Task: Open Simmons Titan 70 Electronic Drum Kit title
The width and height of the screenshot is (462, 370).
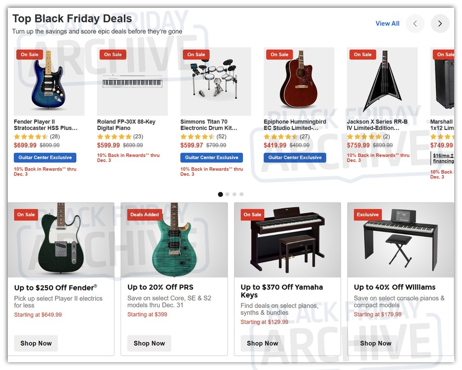Action: point(208,125)
